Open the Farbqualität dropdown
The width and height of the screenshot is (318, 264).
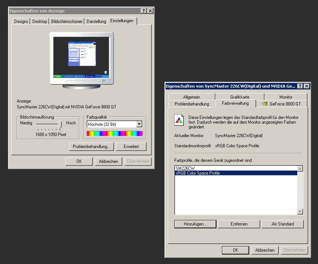[139, 124]
